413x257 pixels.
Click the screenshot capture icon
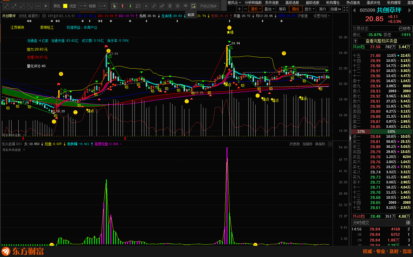[x=194, y=6]
